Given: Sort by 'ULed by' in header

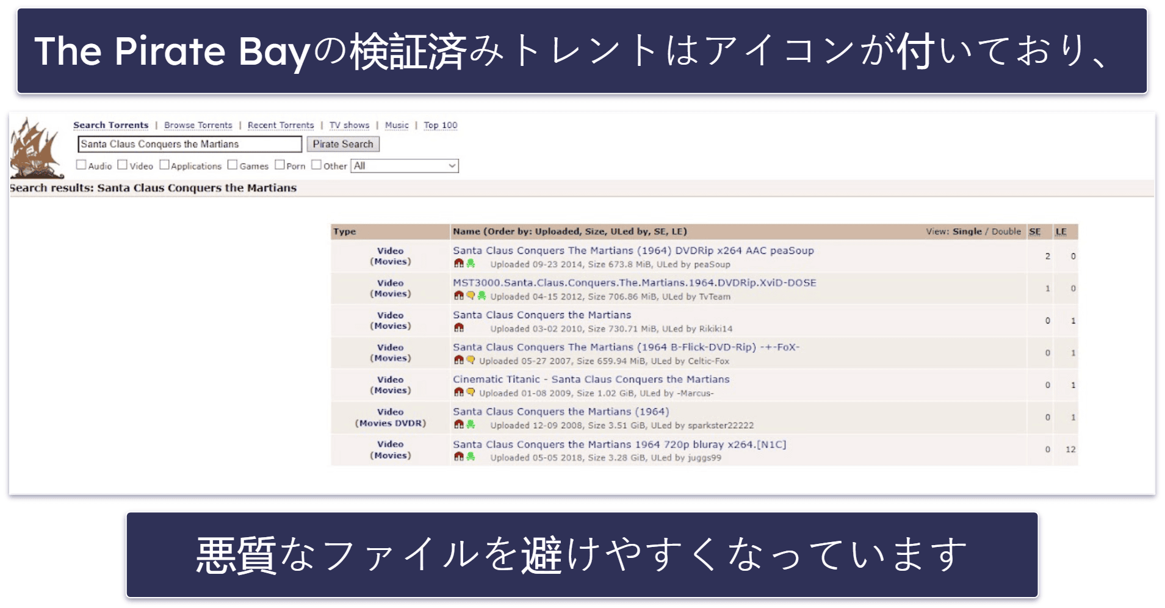Looking at the screenshot, I should [630, 231].
